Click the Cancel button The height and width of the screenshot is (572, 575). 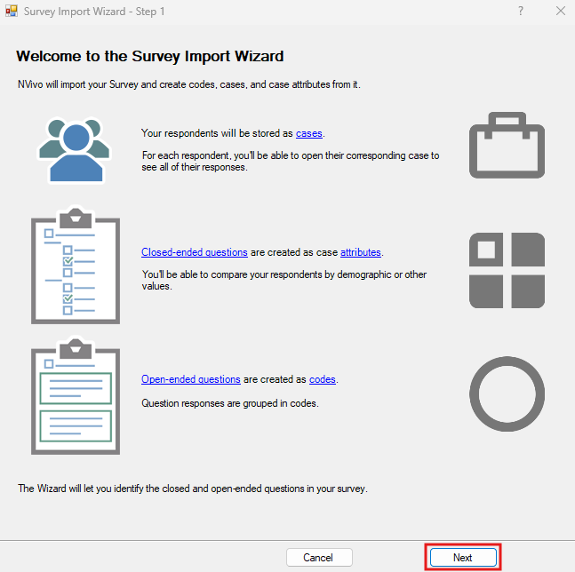pos(319,557)
